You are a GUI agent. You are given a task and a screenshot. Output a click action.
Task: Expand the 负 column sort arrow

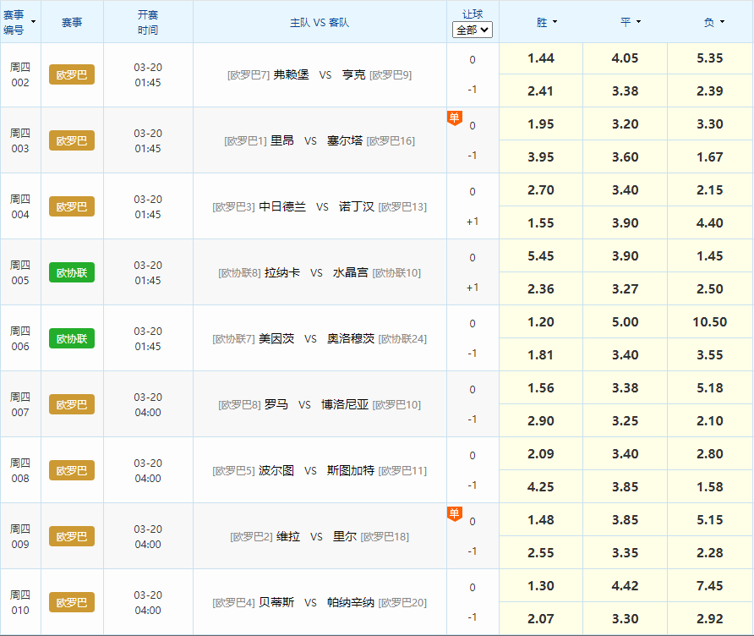pos(722,22)
